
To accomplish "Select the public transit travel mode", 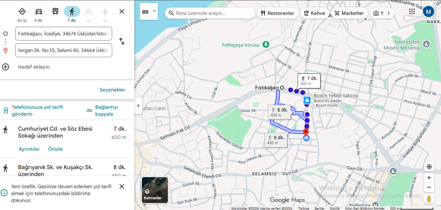I will click(56, 12).
